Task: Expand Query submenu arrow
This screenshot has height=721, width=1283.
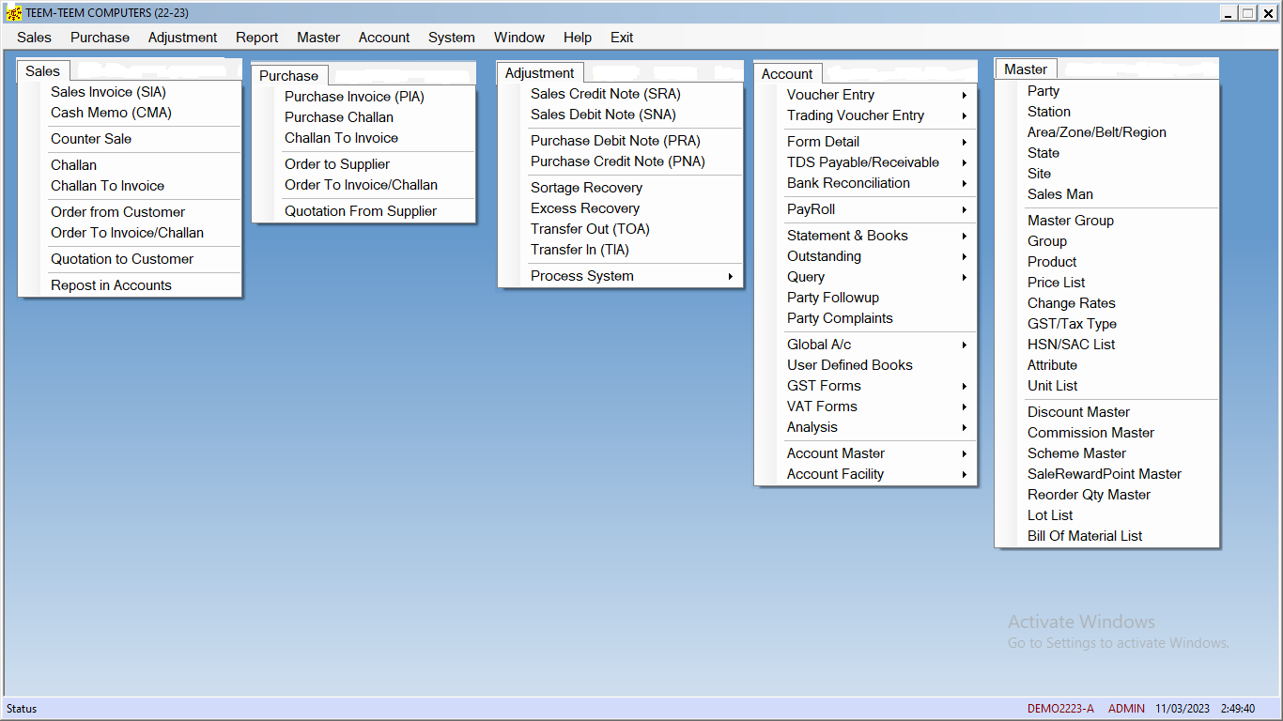Action: click(x=964, y=277)
